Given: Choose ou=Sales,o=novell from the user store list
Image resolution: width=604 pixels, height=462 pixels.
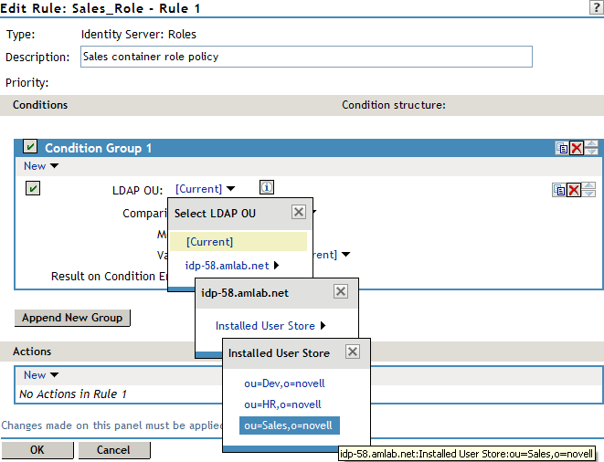Looking at the screenshot, I should coord(289,425).
